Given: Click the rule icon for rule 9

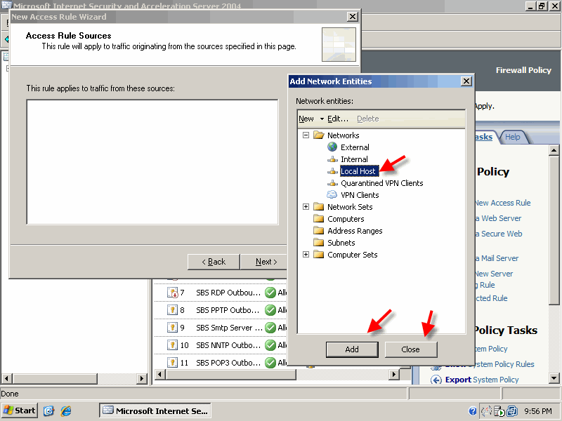Looking at the screenshot, I should click(x=172, y=328).
